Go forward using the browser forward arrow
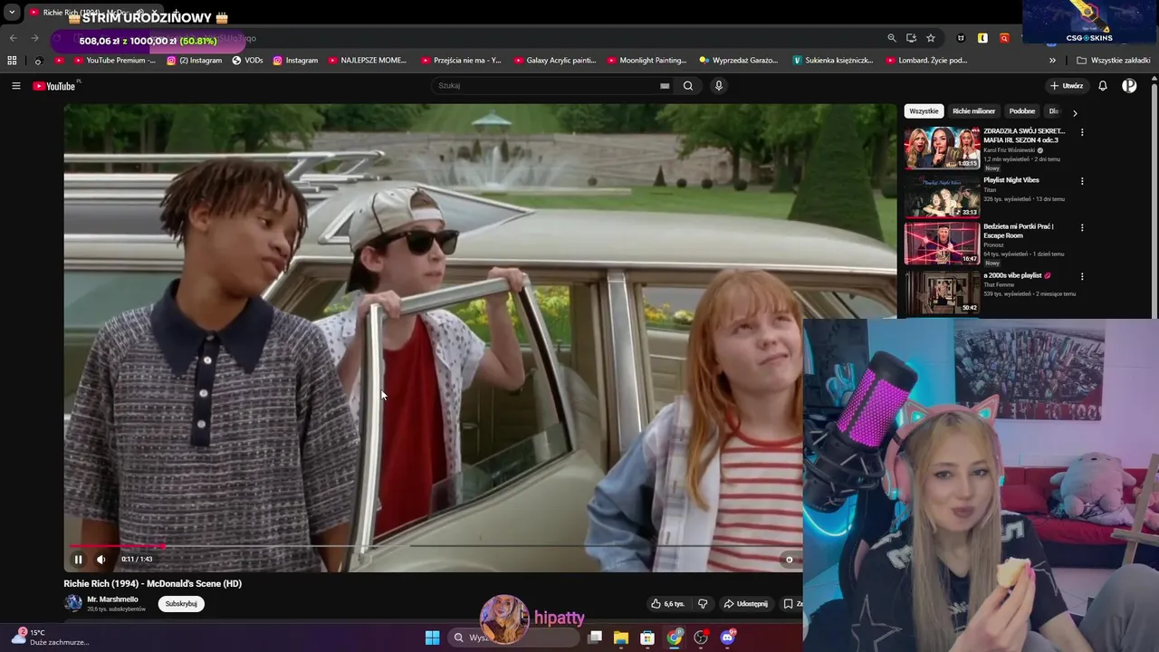 [x=34, y=38]
